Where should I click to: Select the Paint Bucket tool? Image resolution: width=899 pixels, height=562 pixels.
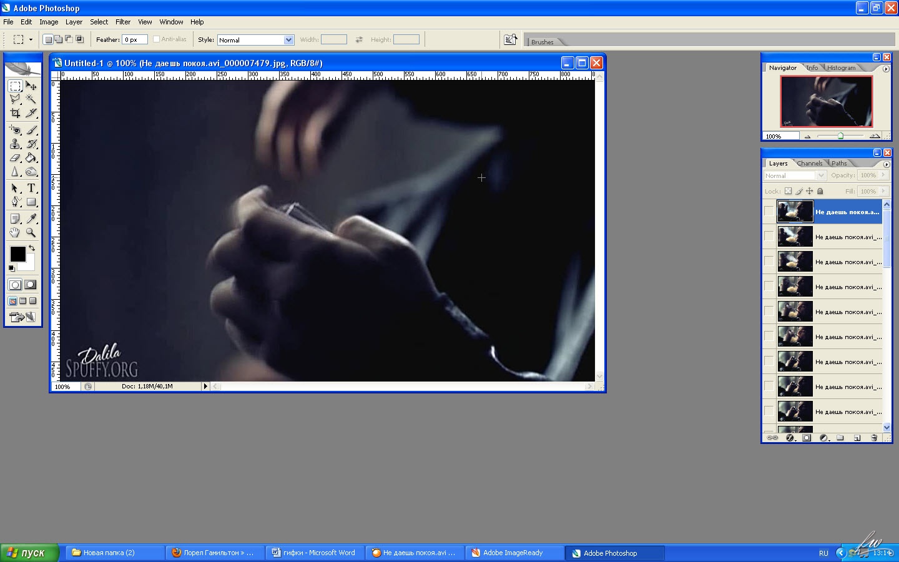point(31,157)
